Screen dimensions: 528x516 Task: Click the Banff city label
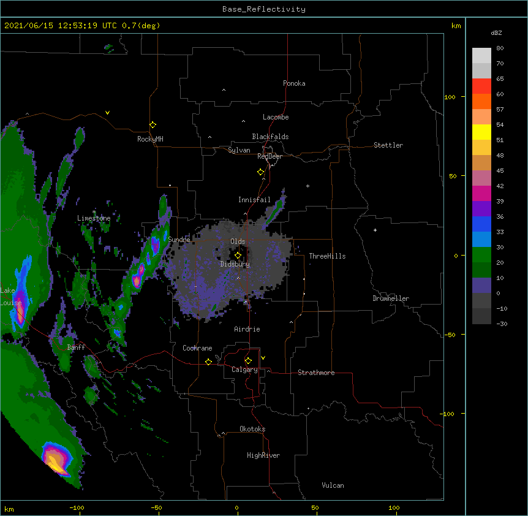pos(76,347)
